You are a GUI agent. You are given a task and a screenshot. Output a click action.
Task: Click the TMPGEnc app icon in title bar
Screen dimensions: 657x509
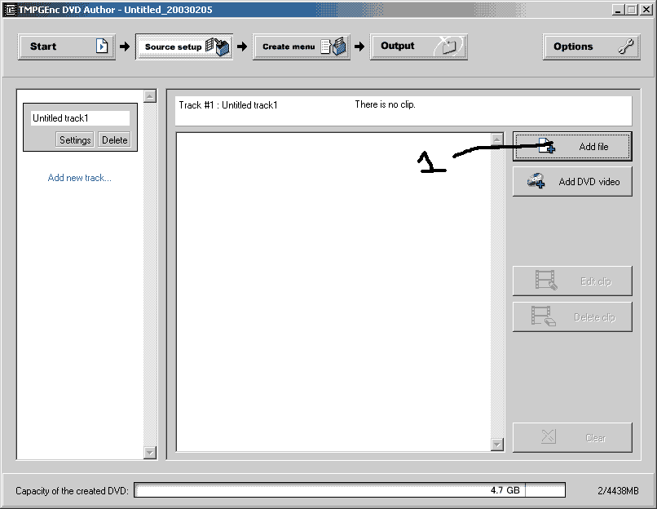(10, 9)
